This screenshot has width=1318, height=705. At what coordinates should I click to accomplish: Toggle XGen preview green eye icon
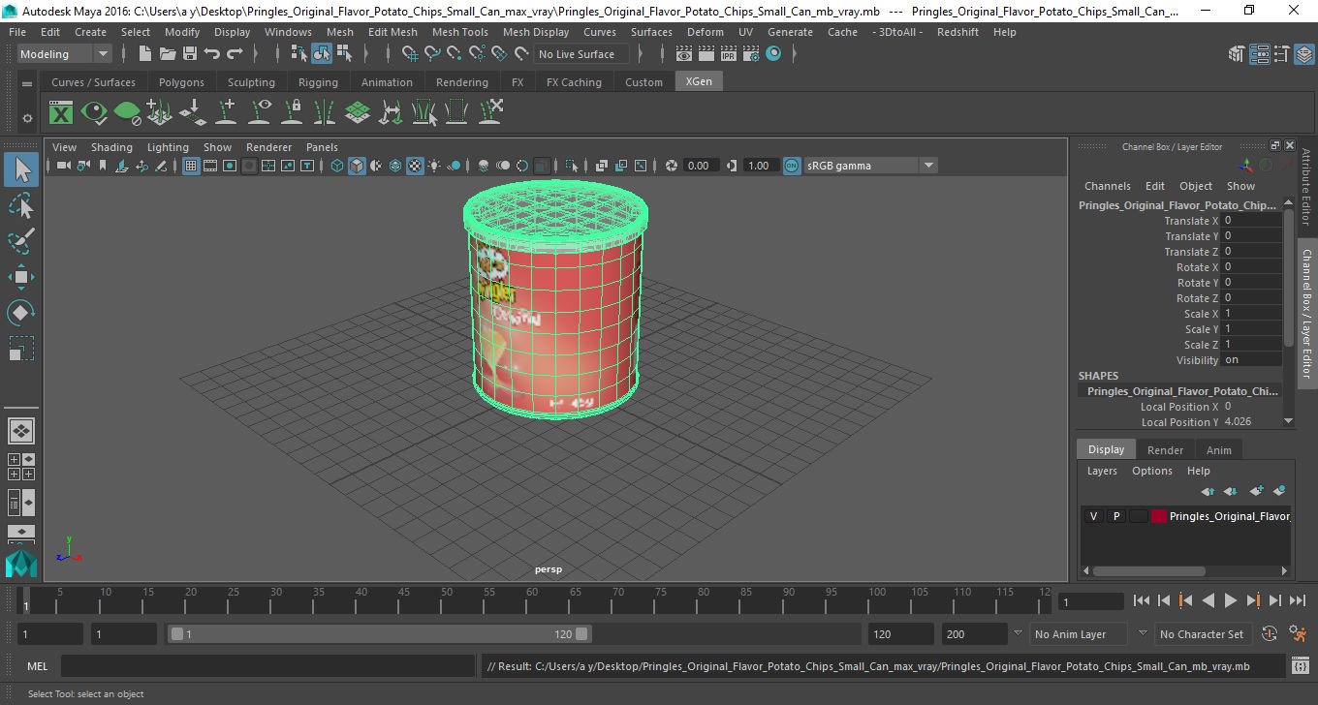(94, 112)
